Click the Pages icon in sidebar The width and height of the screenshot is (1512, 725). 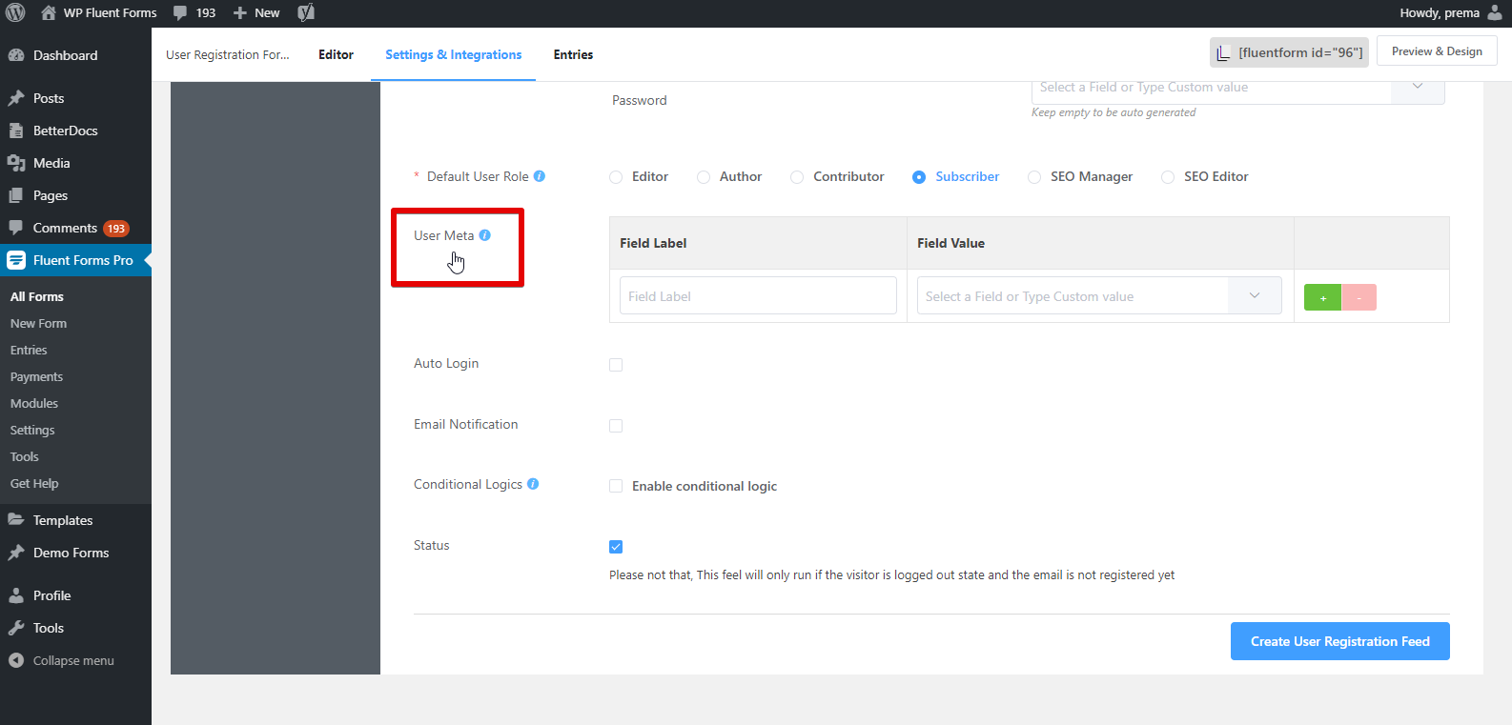(x=16, y=195)
